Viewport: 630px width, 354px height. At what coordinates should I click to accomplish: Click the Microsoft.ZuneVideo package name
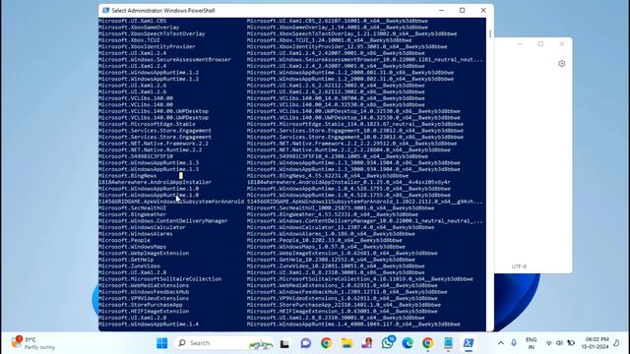129,266
